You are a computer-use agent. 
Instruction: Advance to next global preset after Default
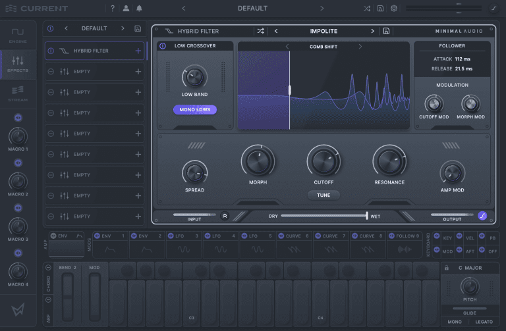pyautogui.click(x=322, y=9)
